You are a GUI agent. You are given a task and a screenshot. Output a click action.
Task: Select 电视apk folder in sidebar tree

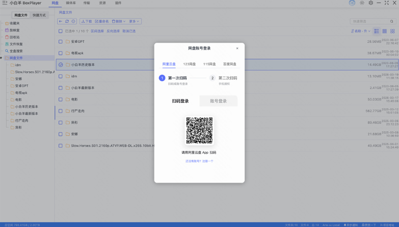[x=19, y=93]
